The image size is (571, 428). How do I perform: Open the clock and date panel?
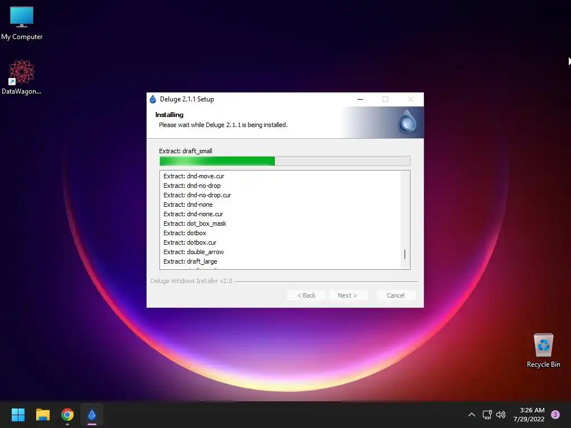[x=529, y=415]
